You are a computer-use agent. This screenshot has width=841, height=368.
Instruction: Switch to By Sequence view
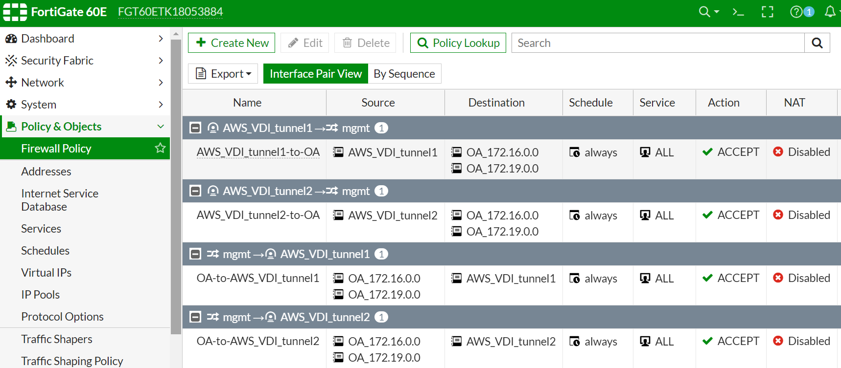pyautogui.click(x=404, y=74)
